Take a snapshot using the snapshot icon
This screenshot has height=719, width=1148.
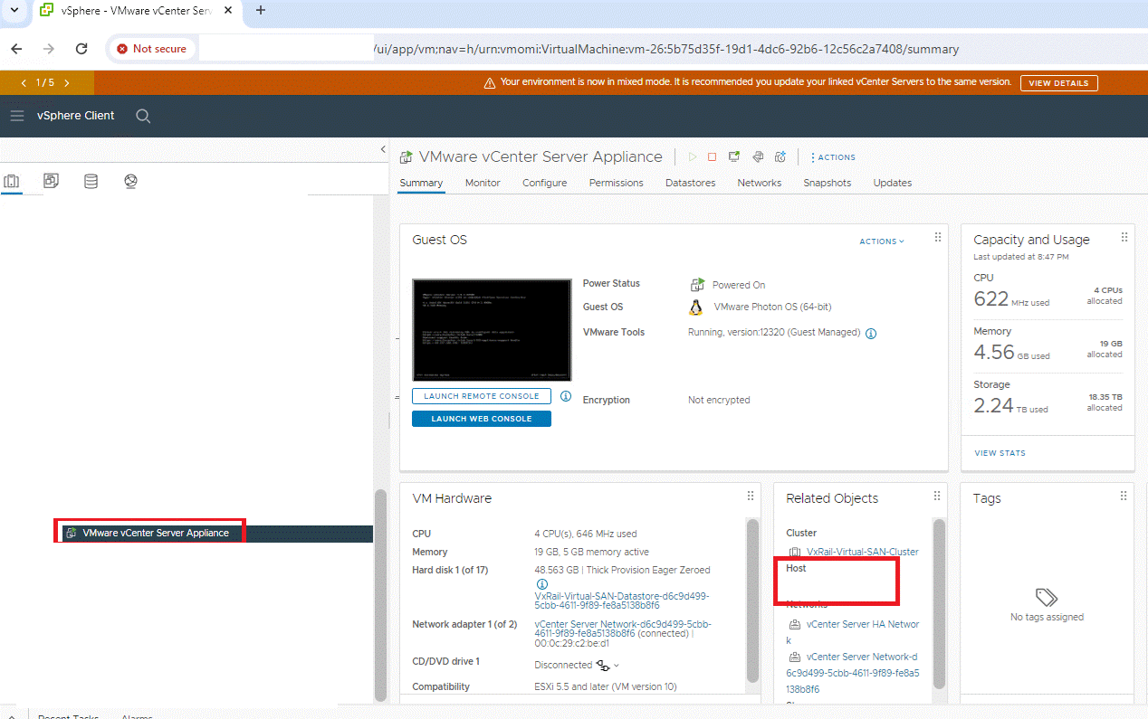pos(780,156)
